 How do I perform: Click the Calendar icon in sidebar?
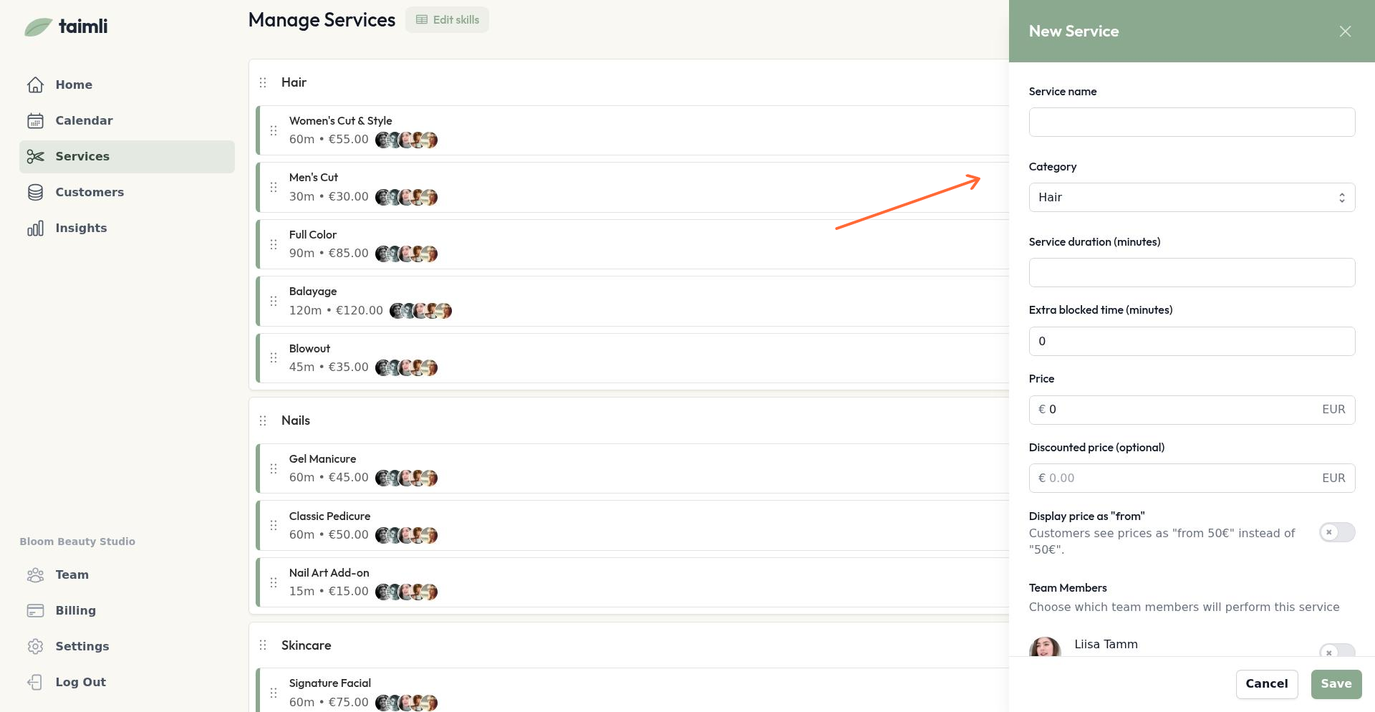coord(35,120)
